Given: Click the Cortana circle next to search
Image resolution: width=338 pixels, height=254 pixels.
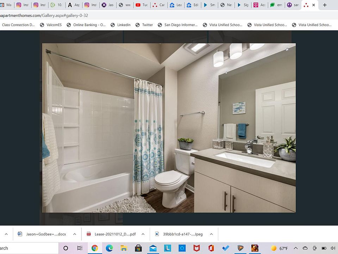Looking at the screenshot, I should point(66,248).
